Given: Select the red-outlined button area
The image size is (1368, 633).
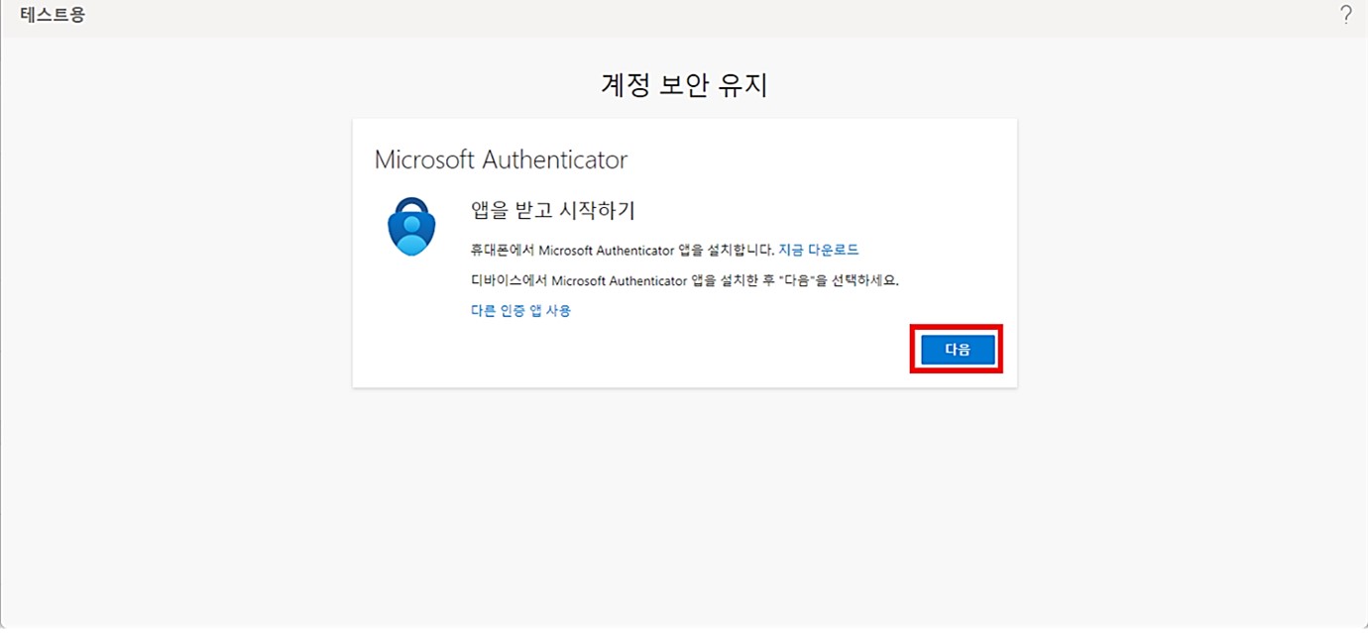Looking at the screenshot, I should pos(956,349).
